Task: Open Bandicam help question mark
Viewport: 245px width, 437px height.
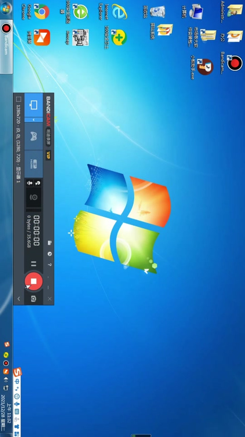Action: pyautogui.click(x=50, y=264)
